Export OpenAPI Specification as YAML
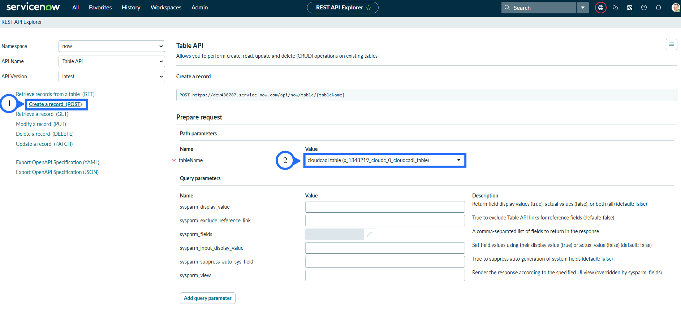Screen dimensions: 681x309 [x=58, y=162]
